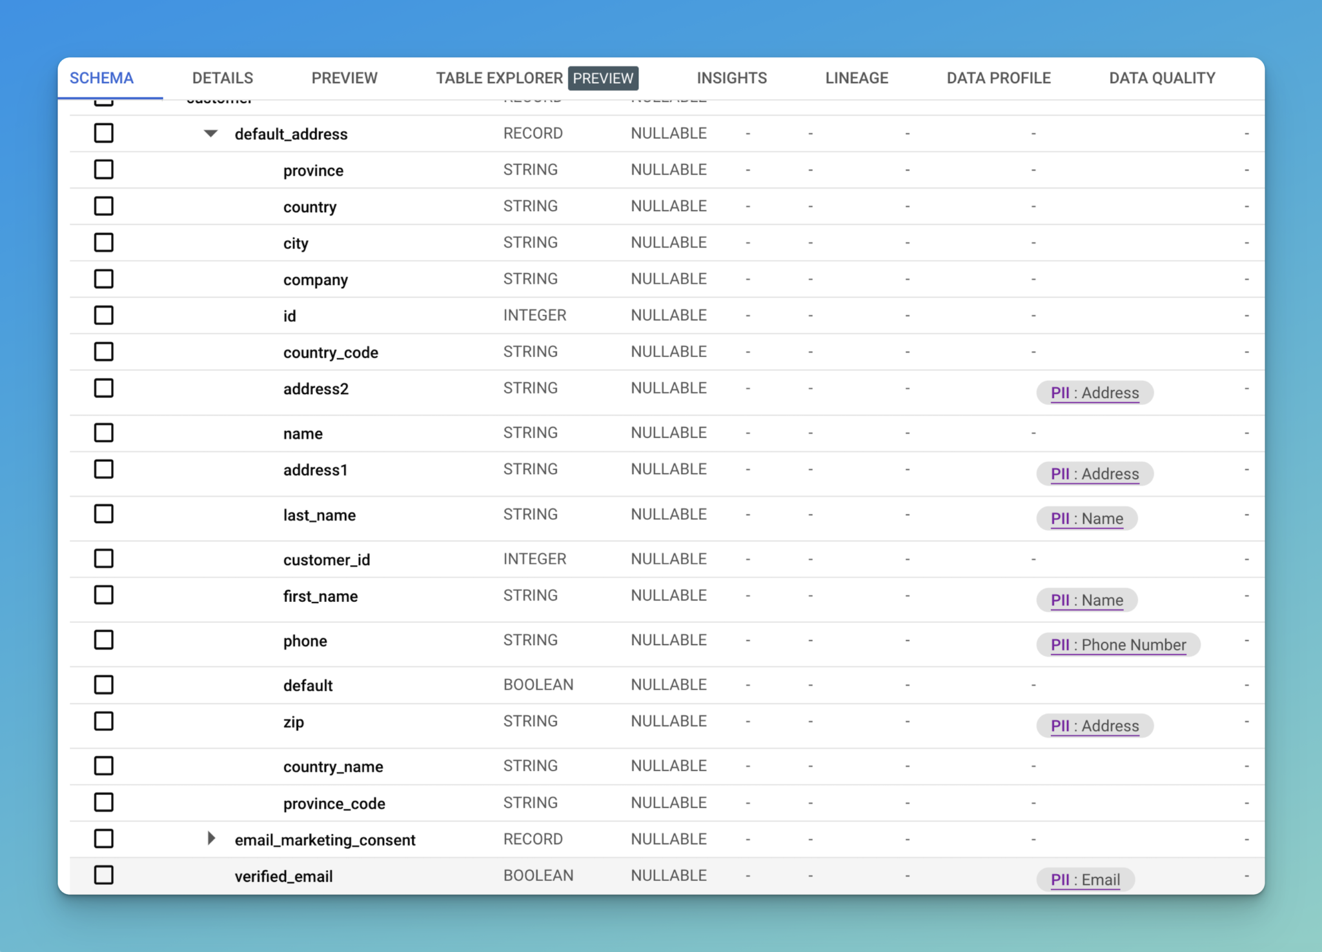Click the PII Name tag on last_name
This screenshot has height=952, width=1322.
[x=1087, y=518]
